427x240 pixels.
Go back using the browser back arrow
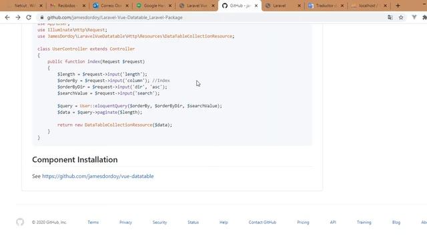click(x=7, y=17)
